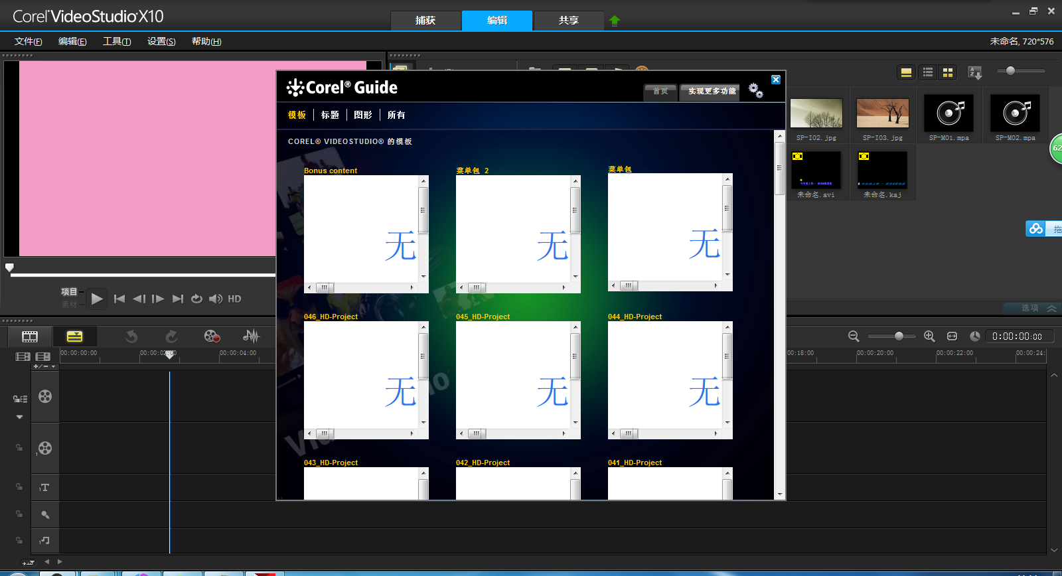Screen dimensions: 1062x576
Task: Switch library to thumbnail view
Action: [948, 72]
